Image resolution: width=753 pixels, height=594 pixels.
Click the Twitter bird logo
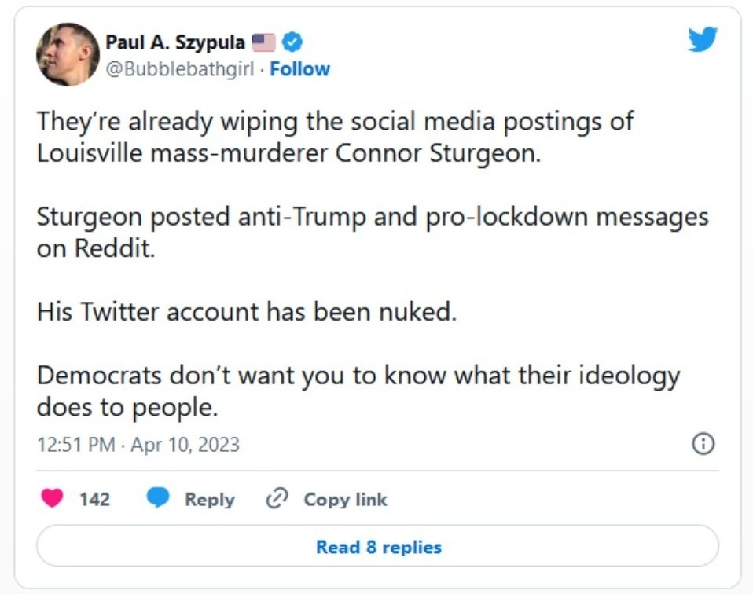point(703,37)
